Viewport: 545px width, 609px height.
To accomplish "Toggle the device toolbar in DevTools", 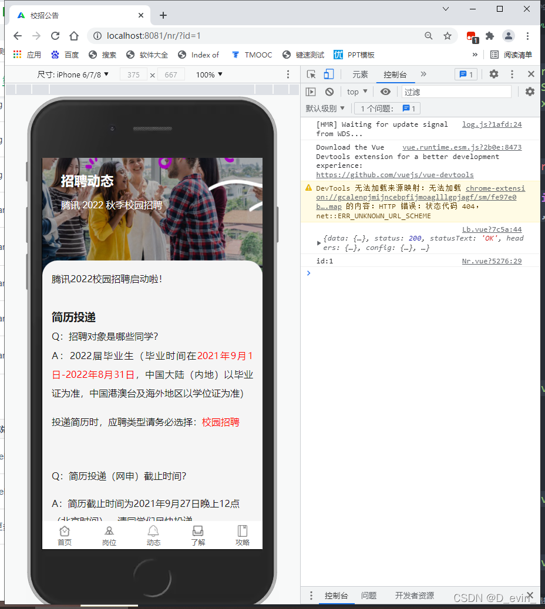I will 329,74.
